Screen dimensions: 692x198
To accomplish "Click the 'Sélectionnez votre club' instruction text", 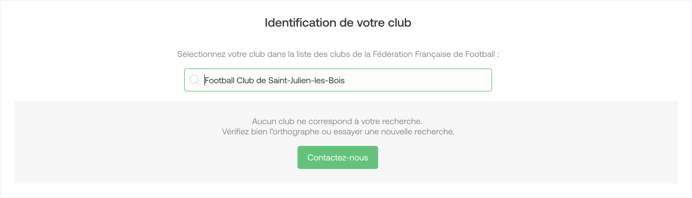I will tap(338, 54).
